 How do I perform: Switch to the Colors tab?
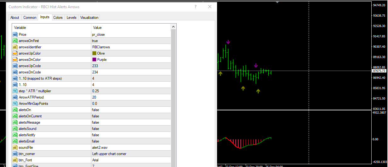(58, 18)
